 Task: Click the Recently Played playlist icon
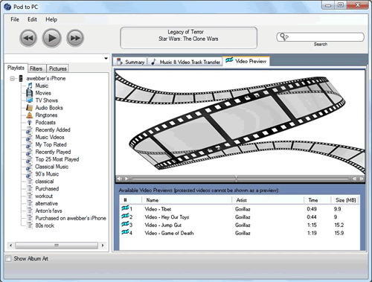29,152
